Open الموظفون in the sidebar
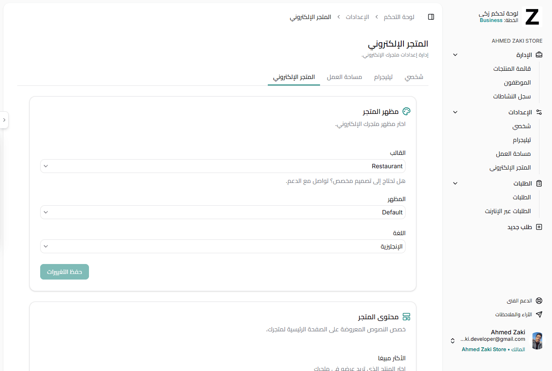The height and width of the screenshot is (371, 552). (x=517, y=82)
